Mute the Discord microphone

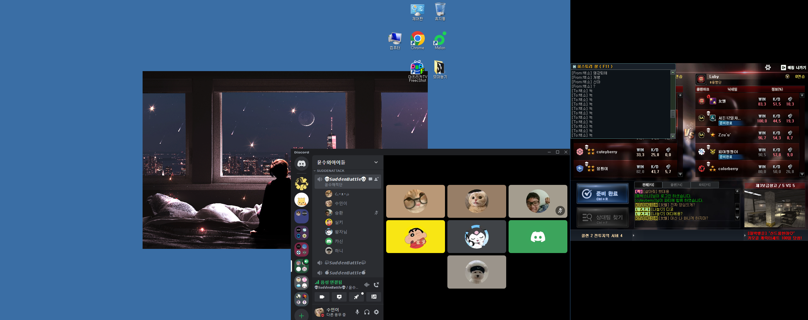[357, 312]
